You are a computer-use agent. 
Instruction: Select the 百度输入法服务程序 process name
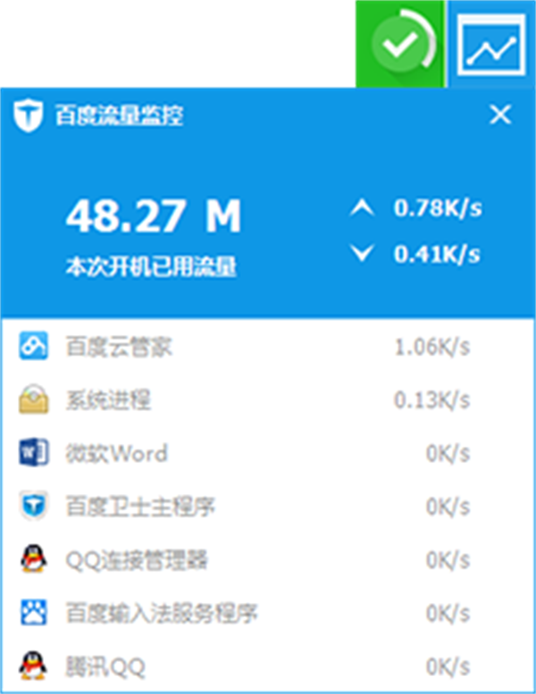pyautogui.click(x=162, y=613)
